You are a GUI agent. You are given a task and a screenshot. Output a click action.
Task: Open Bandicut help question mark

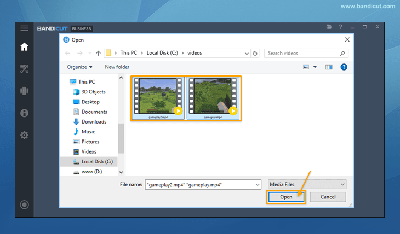pos(341,27)
